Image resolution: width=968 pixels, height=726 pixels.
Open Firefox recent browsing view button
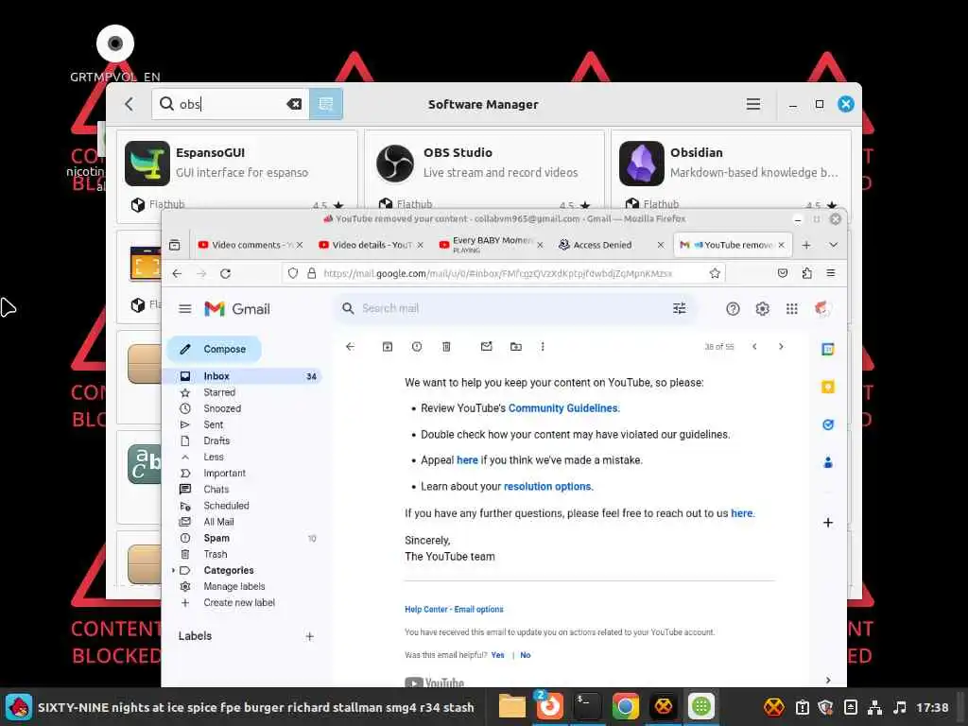coord(175,245)
